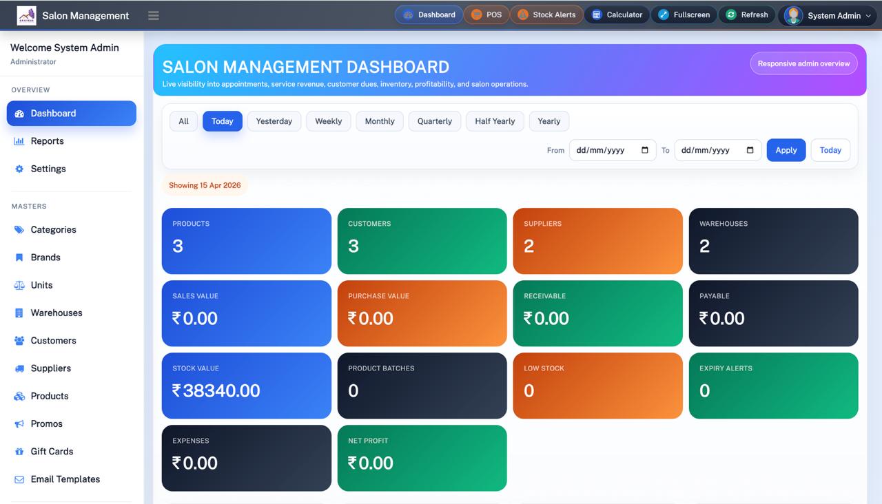Open Stock Alerts from the header
The image size is (882, 504).
point(546,14)
